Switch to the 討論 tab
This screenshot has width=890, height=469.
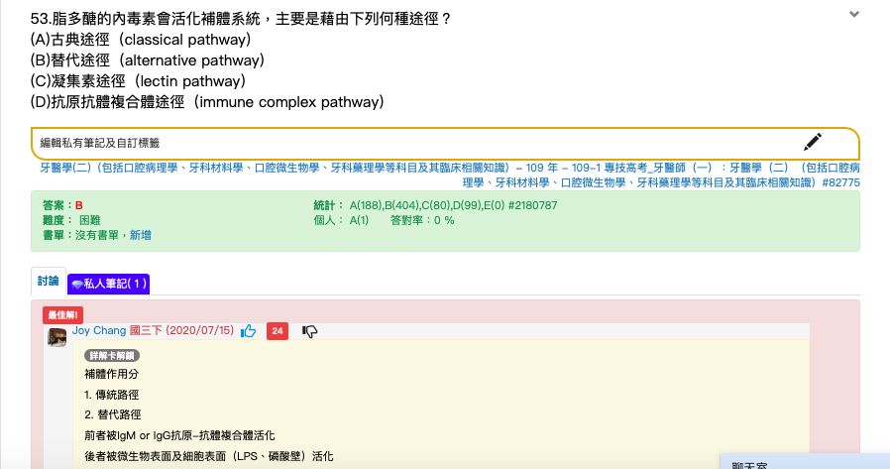(48, 282)
